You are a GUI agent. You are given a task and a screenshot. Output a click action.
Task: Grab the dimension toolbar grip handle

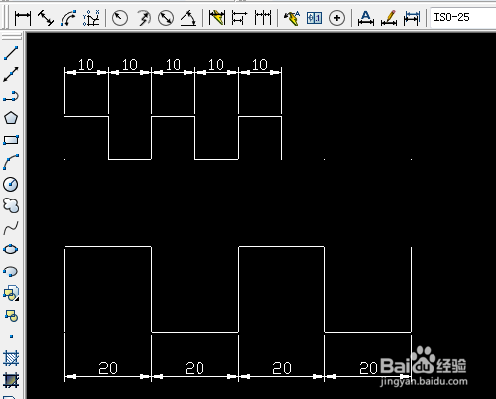click(x=6, y=17)
